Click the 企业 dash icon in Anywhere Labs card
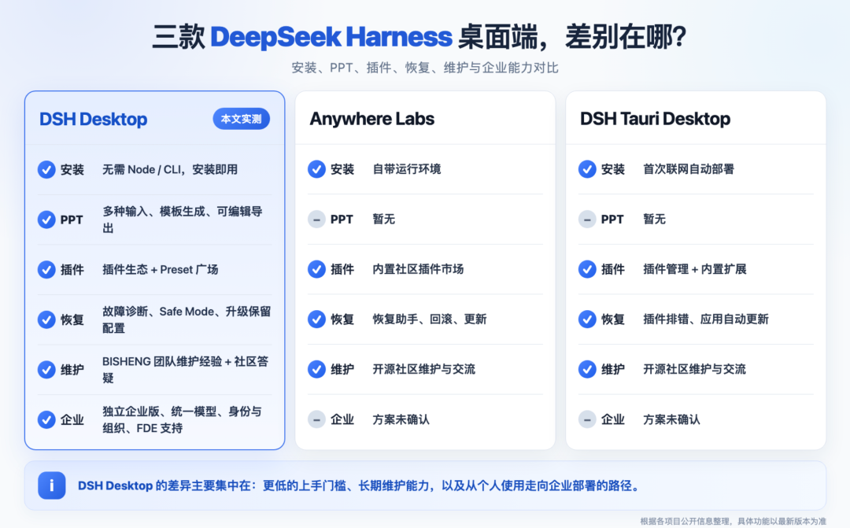This screenshot has width=850, height=528. click(316, 419)
